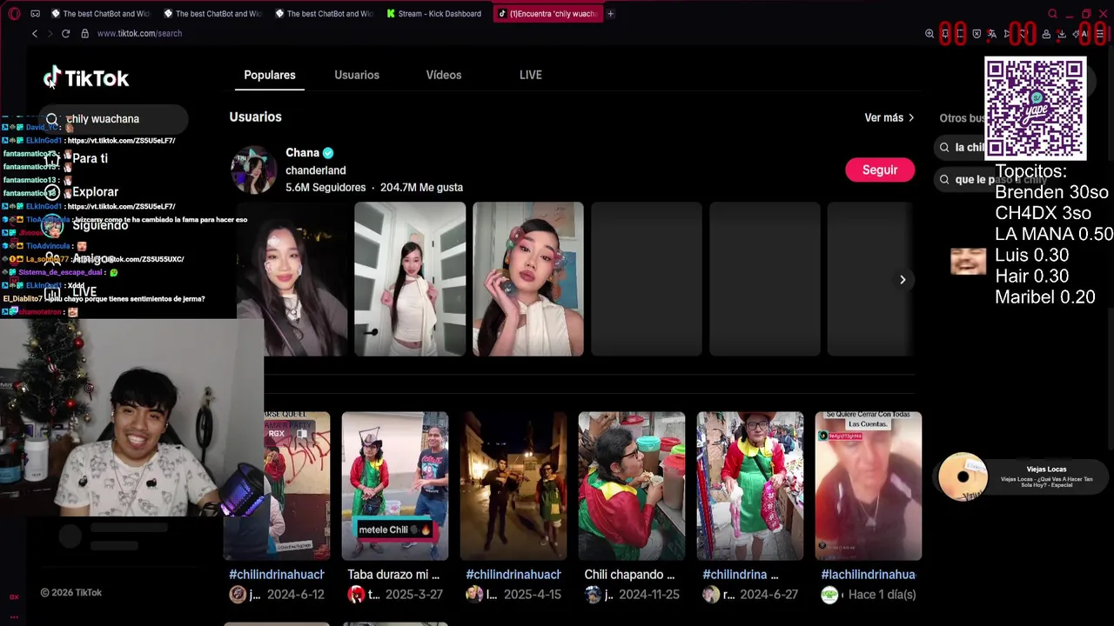Click the search magnifier in TikTok search box
Viewport: 1114px width, 626px height.
pos(52,119)
